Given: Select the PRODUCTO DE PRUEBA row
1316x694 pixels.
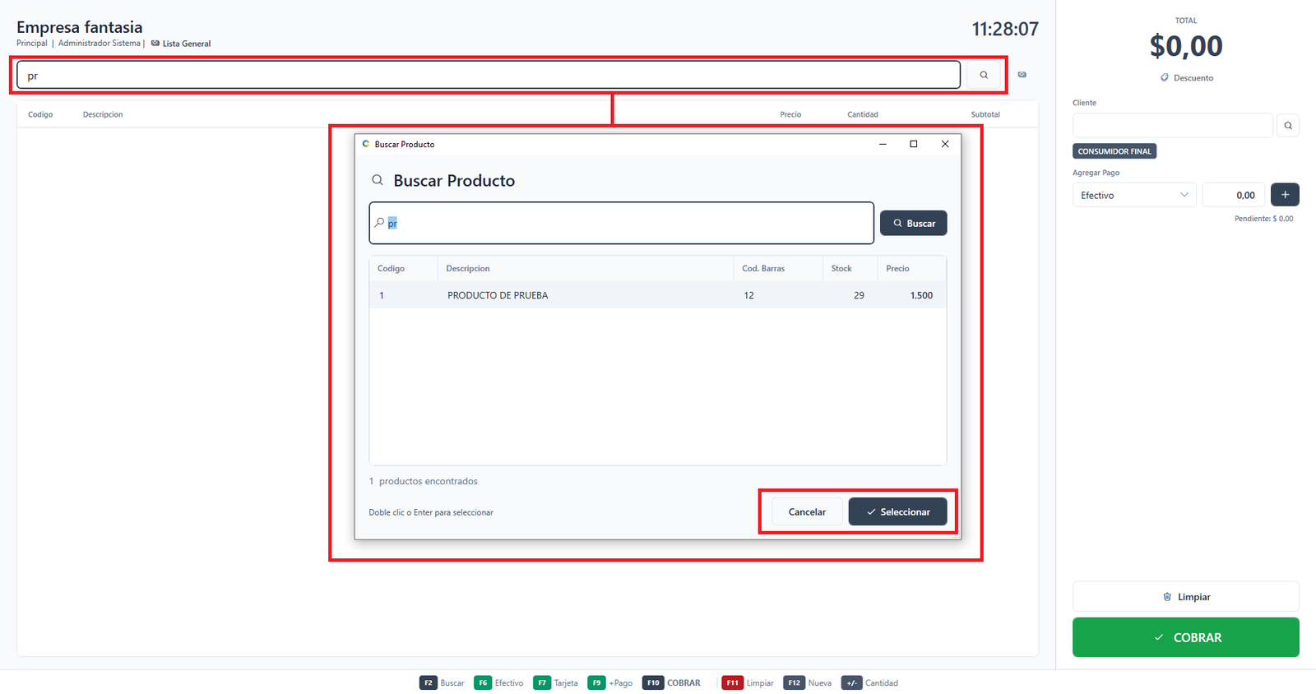Looking at the screenshot, I should (x=658, y=295).
